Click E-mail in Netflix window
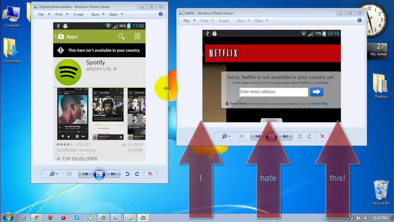This screenshot has width=394, height=222. [x=224, y=21]
